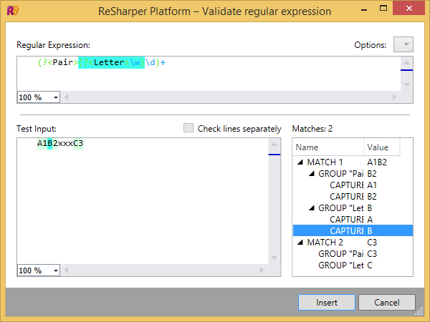Click the ReSharper logo icon in title bar
This screenshot has width=430, height=322.
click(12, 11)
